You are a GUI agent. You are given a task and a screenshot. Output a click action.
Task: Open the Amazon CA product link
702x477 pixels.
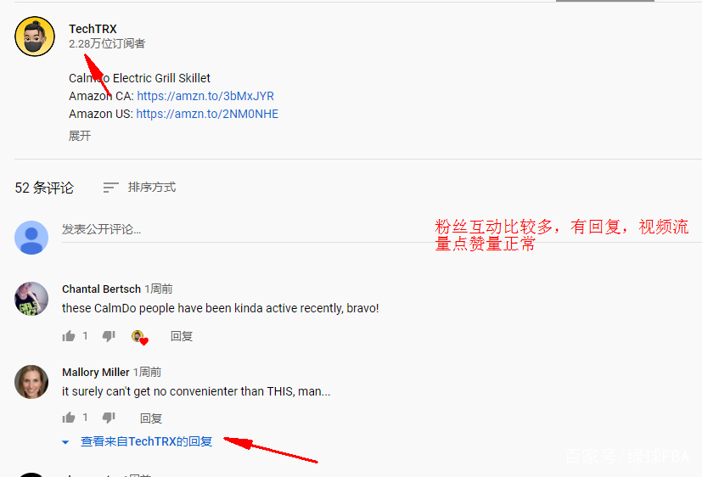click(x=205, y=96)
